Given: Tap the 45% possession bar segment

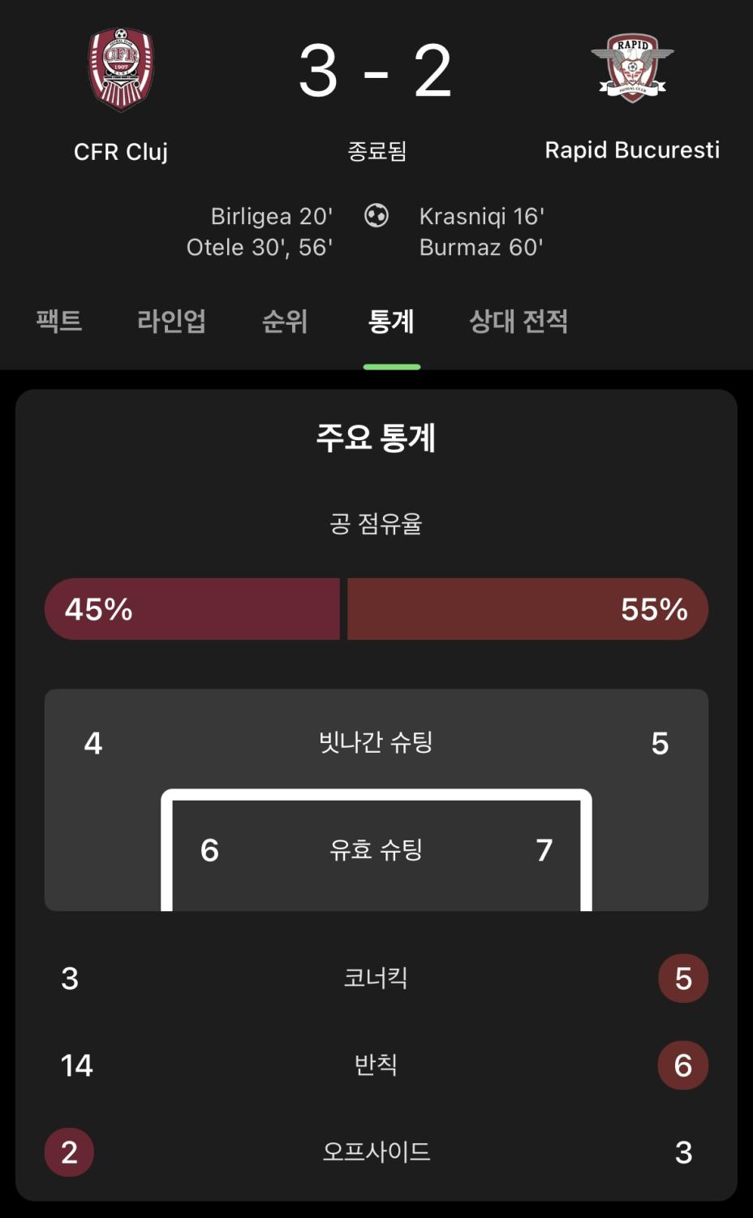Looking at the screenshot, I should point(192,609).
